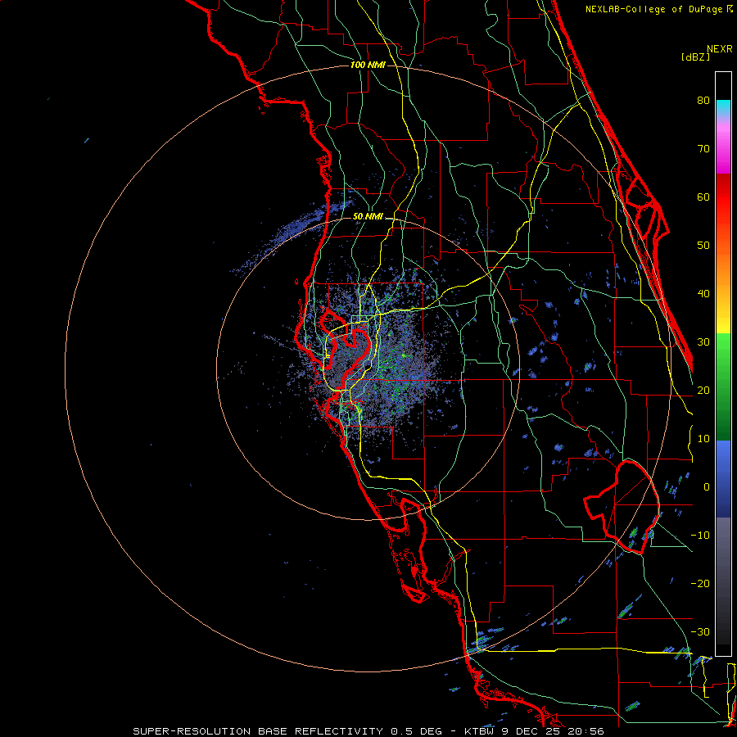Screen dimensions: 737x737
Task: Click the 20 value on the dBZ scale
Action: (x=703, y=390)
